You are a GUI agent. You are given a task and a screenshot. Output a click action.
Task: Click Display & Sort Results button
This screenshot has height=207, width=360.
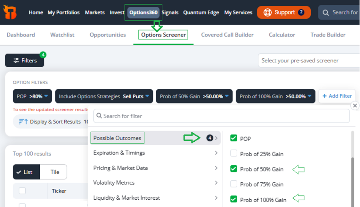[x=50, y=121]
